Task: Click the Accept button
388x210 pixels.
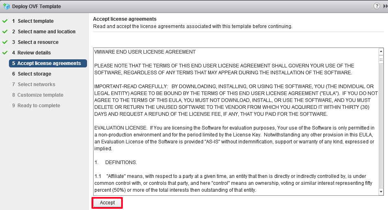Action: pyautogui.click(x=107, y=203)
